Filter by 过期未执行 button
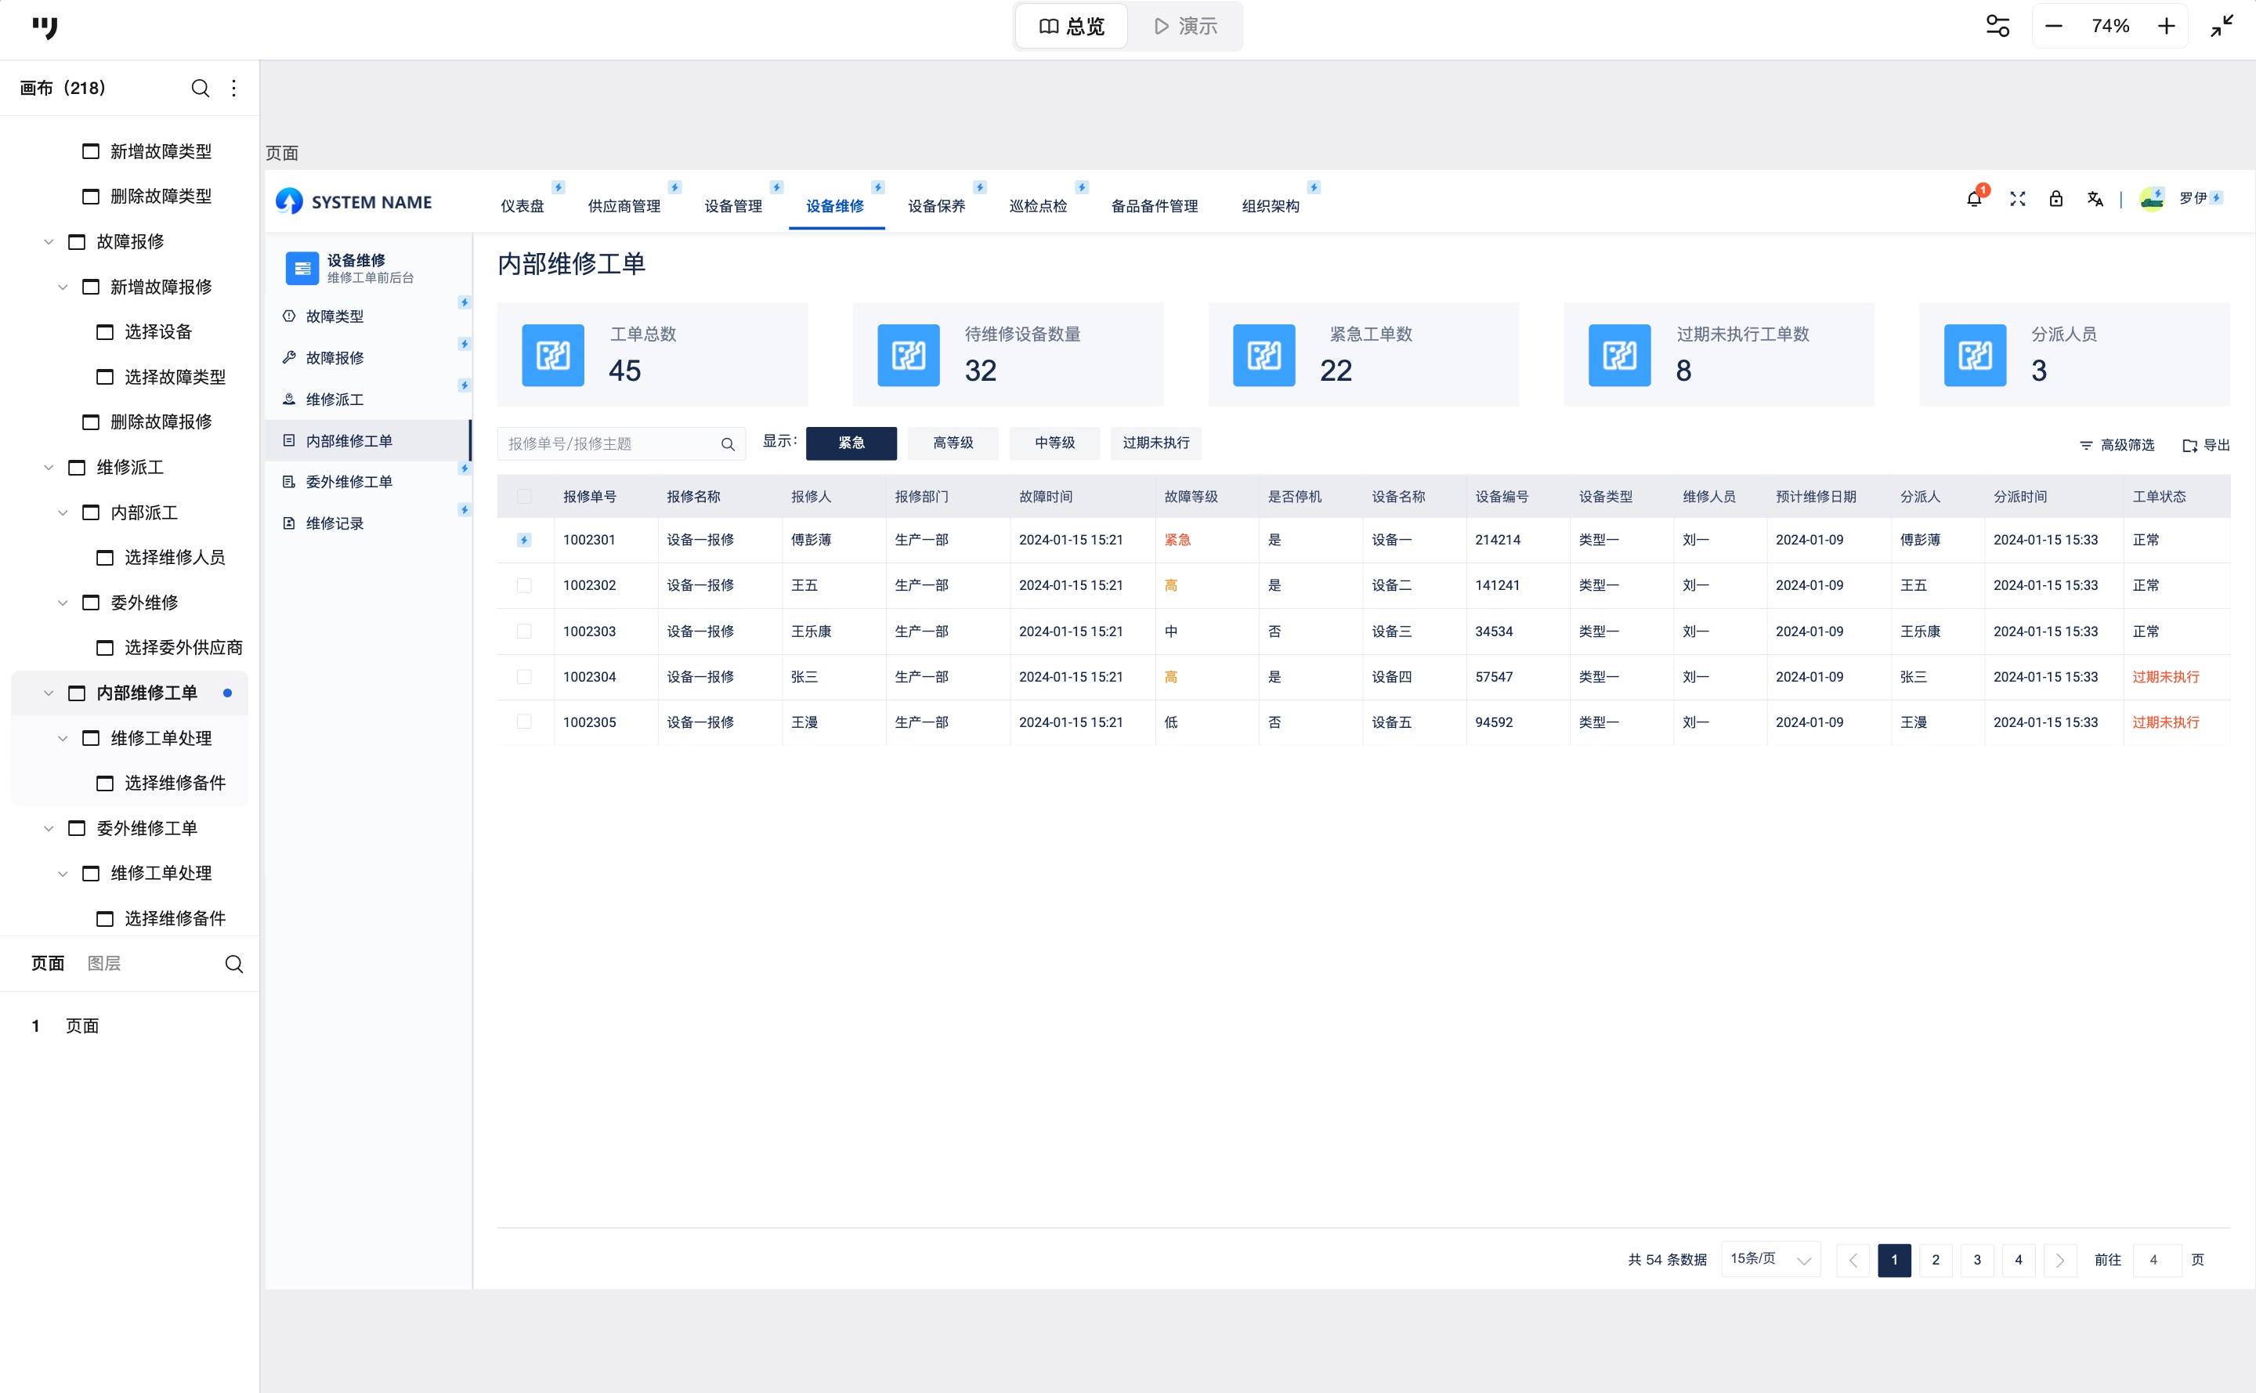Screen dimensions: 2256x1393 click(x=1155, y=443)
